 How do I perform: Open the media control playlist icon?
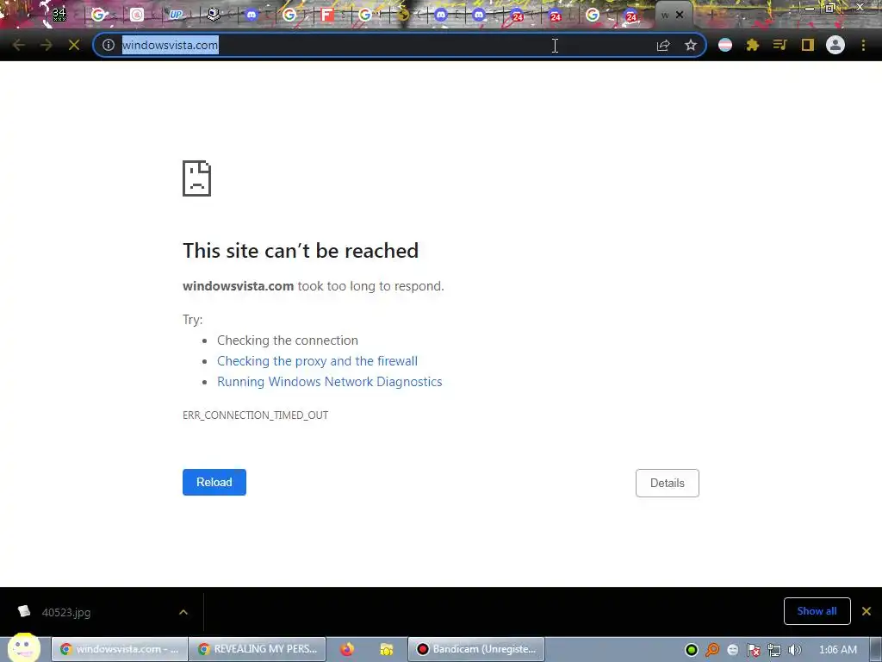[x=780, y=45]
